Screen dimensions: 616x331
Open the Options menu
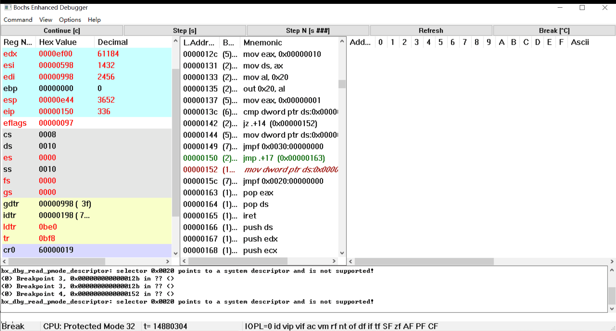pyautogui.click(x=70, y=20)
